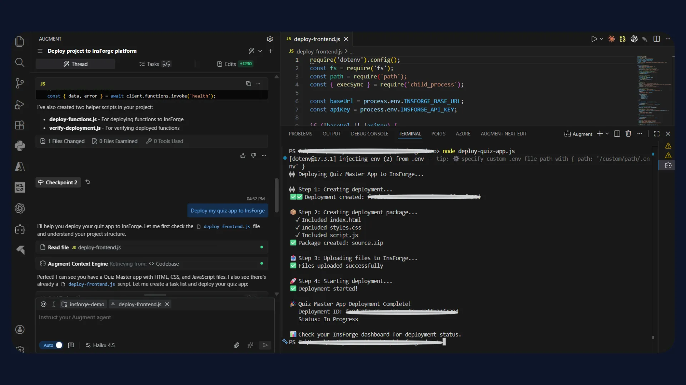Screen dimensions: 686x385
Task: Open Augment settings with the gear icon
Action: click(270, 39)
